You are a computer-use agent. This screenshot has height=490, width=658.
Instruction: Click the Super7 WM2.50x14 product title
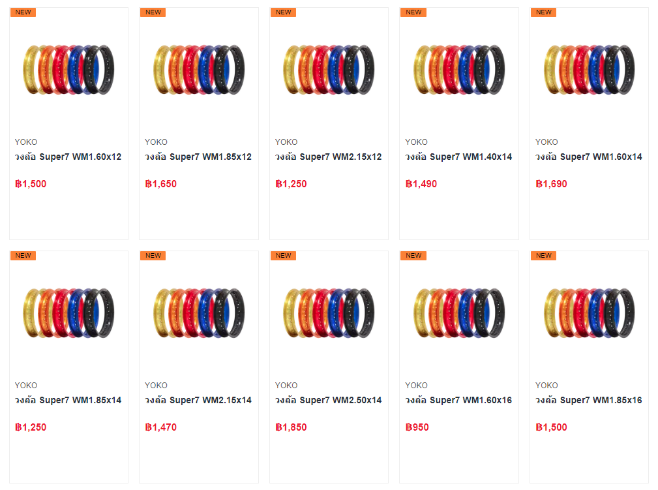pyautogui.click(x=328, y=400)
